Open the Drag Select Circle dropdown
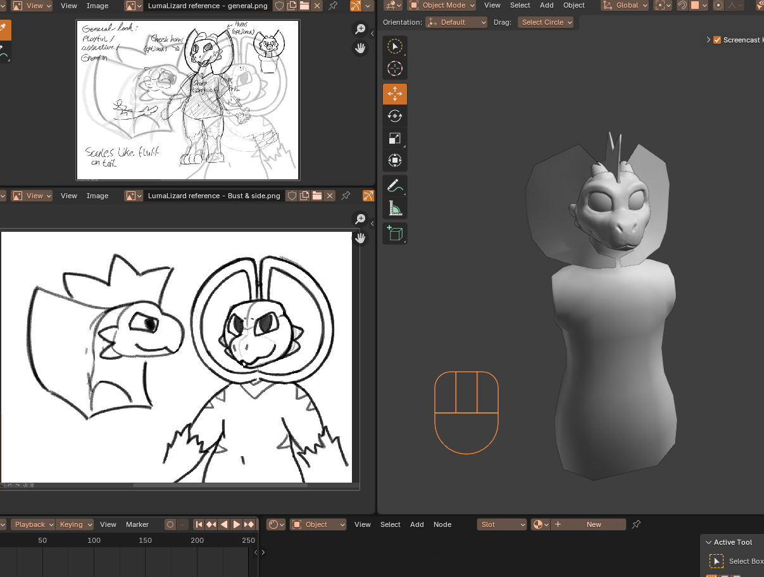 click(x=546, y=22)
